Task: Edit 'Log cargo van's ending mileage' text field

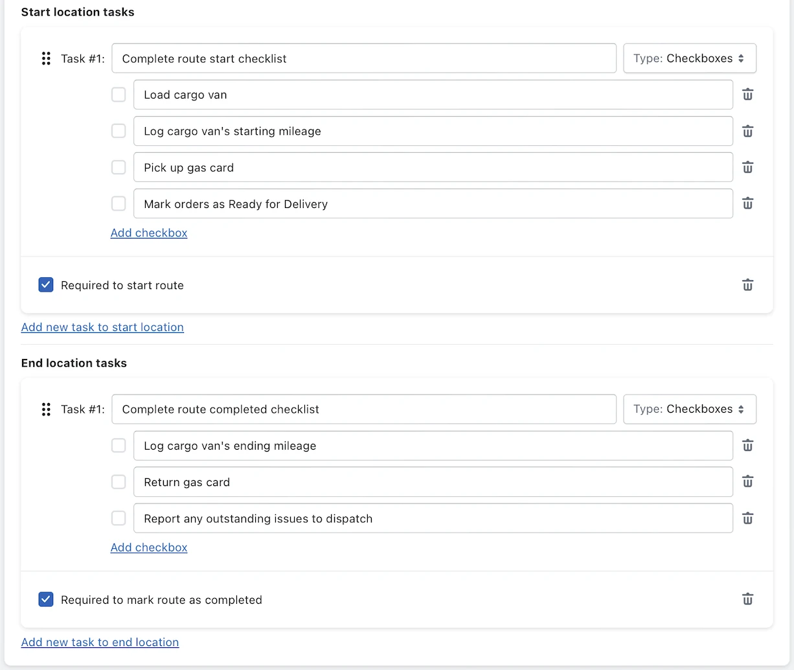Action: (433, 446)
